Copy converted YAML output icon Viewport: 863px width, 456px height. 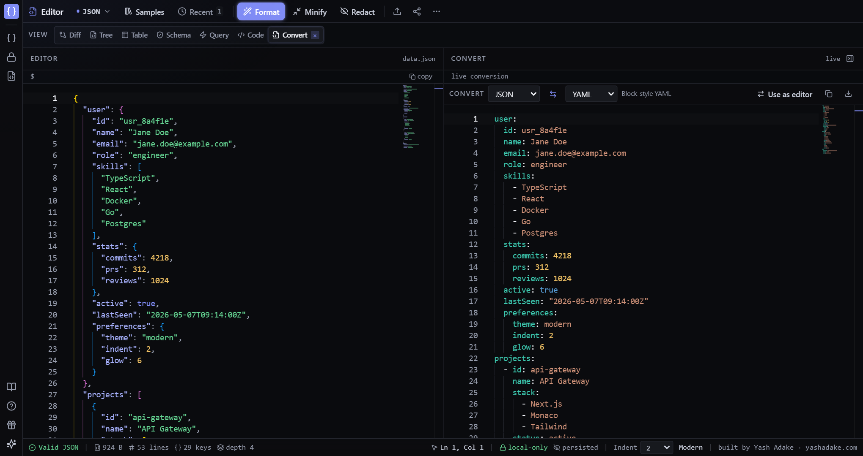(x=829, y=94)
